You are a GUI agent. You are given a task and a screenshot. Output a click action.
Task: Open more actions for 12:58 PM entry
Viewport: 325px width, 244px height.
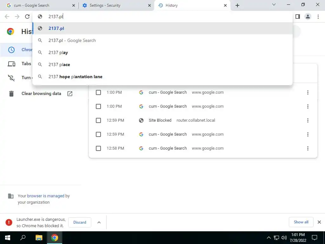click(308, 148)
